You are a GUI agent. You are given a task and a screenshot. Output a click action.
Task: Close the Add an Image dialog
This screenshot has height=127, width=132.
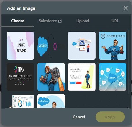125,8
